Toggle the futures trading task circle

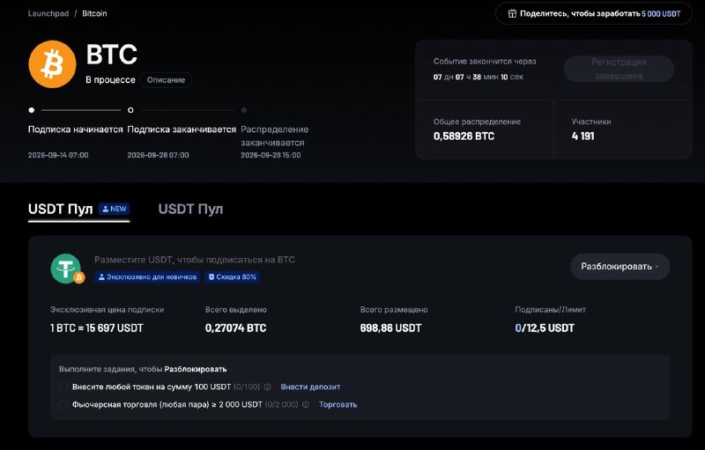(x=63, y=404)
